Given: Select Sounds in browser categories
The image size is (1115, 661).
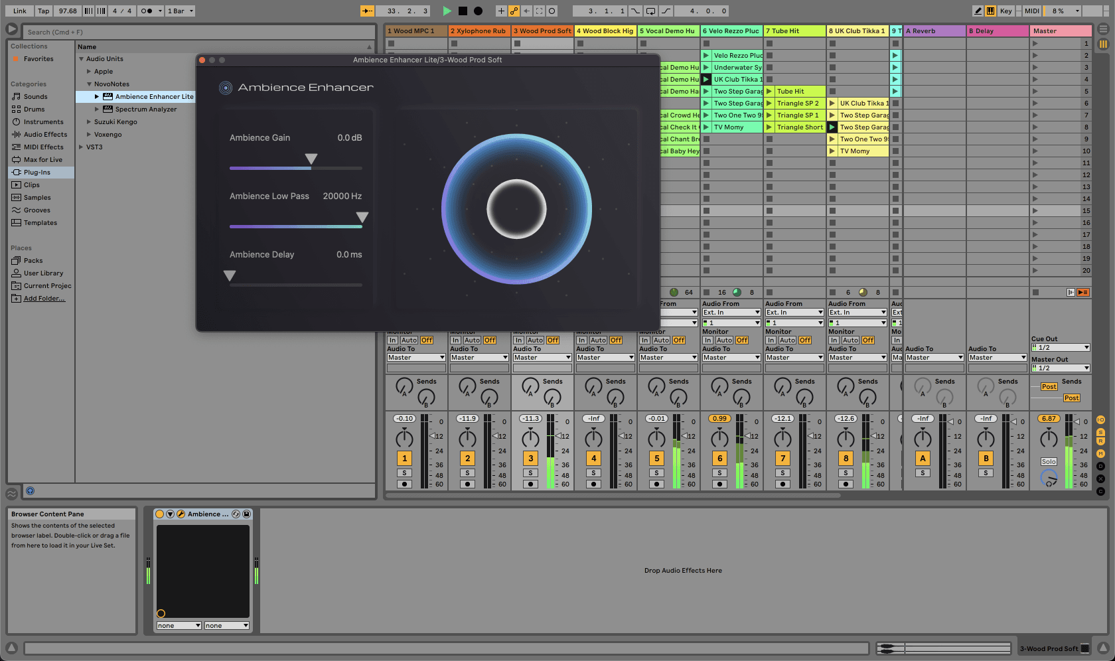Looking at the screenshot, I should pos(35,97).
